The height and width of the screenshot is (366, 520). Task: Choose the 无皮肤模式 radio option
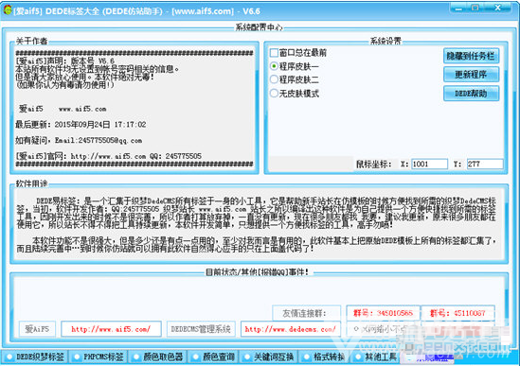coord(274,94)
